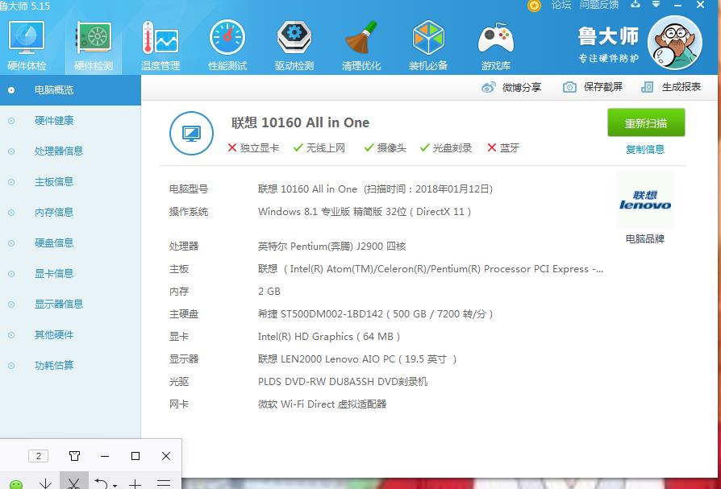The height and width of the screenshot is (489, 721).
Task: Click processor value Pentium J2900 四核
Action: point(331,247)
